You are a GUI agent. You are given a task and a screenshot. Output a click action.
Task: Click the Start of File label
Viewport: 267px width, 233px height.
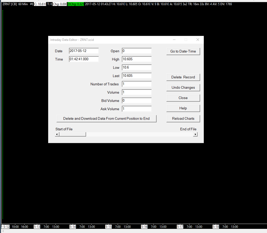click(64, 129)
